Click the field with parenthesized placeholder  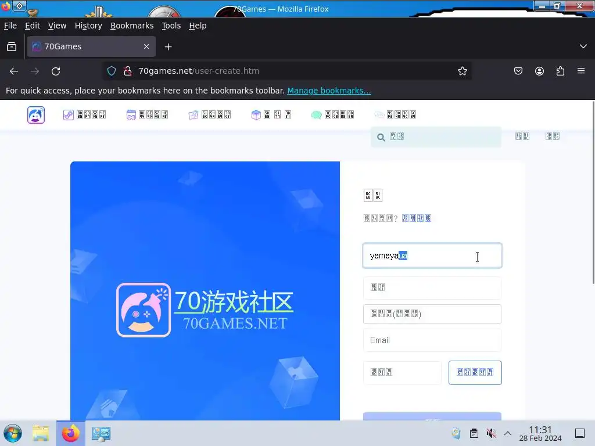[x=432, y=314]
